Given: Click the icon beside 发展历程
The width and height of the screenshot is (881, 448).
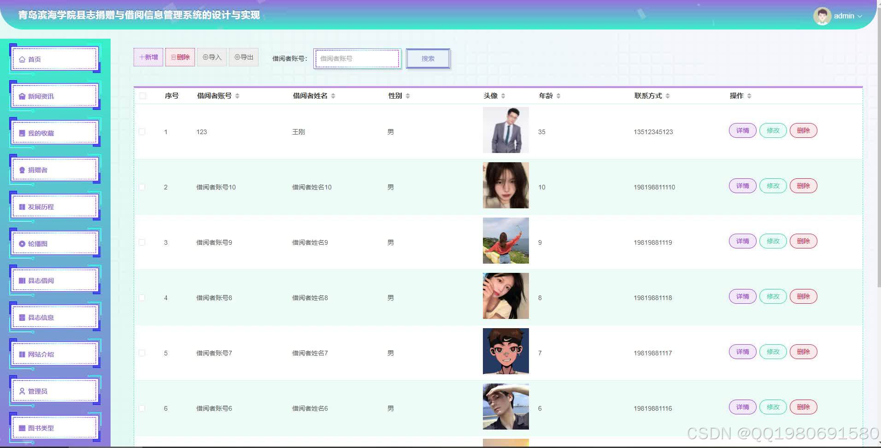Looking at the screenshot, I should 22,207.
